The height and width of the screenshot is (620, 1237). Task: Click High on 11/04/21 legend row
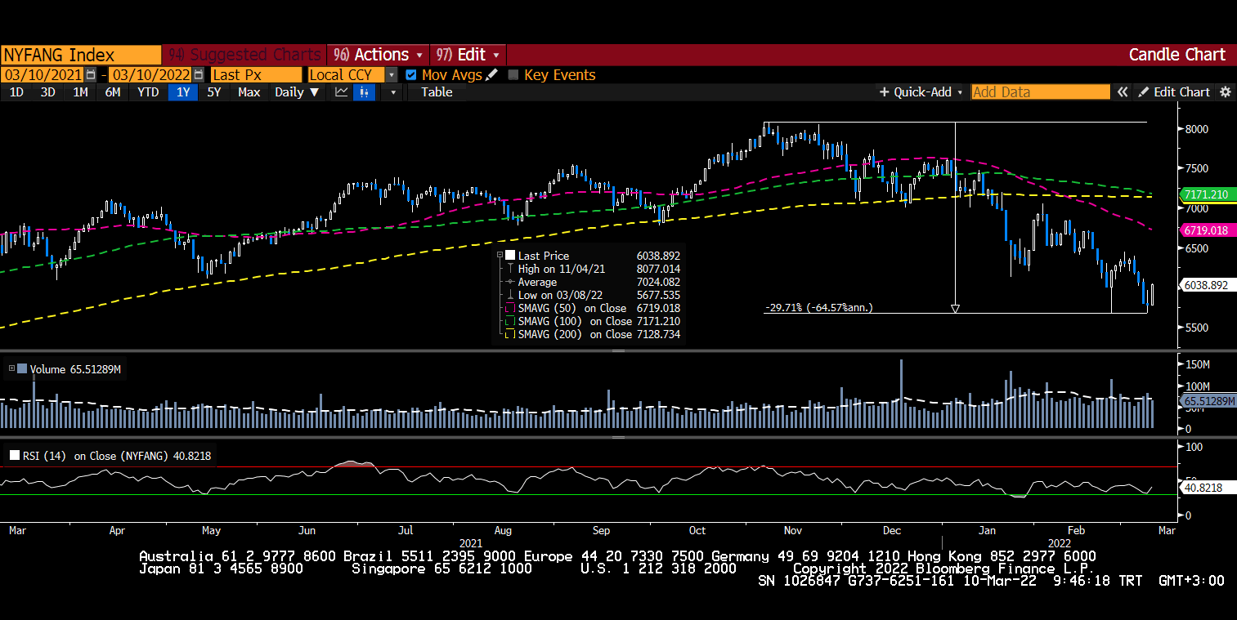pos(594,269)
